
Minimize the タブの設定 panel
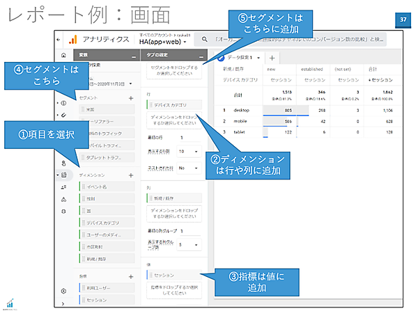pos(201,56)
